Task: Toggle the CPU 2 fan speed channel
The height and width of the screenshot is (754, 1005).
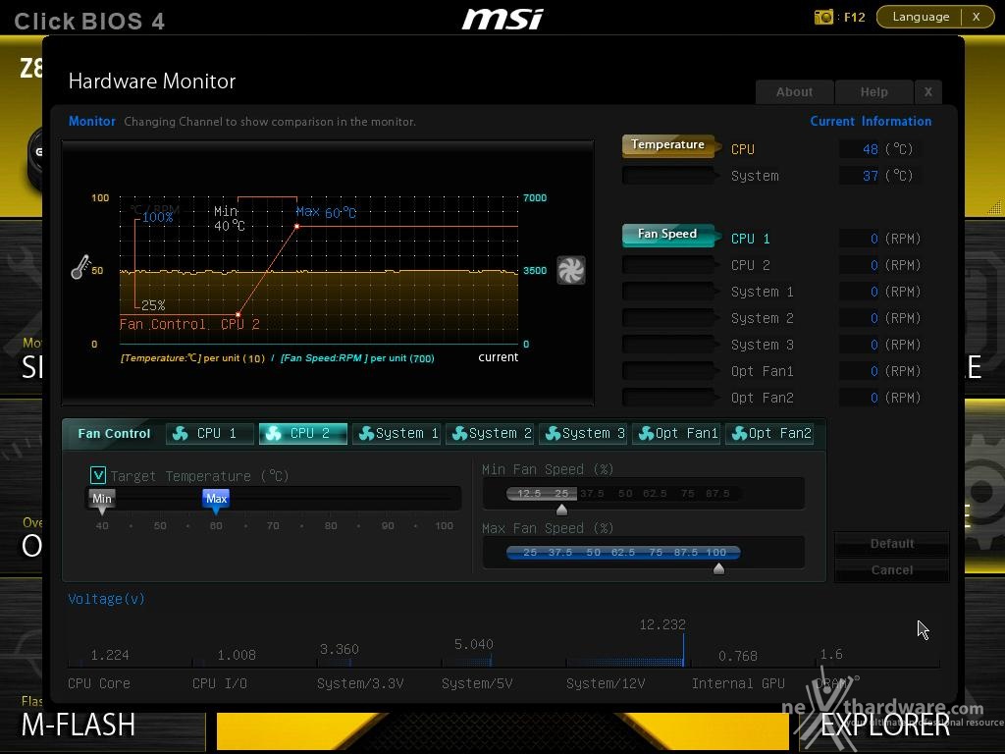Action: tap(667, 265)
